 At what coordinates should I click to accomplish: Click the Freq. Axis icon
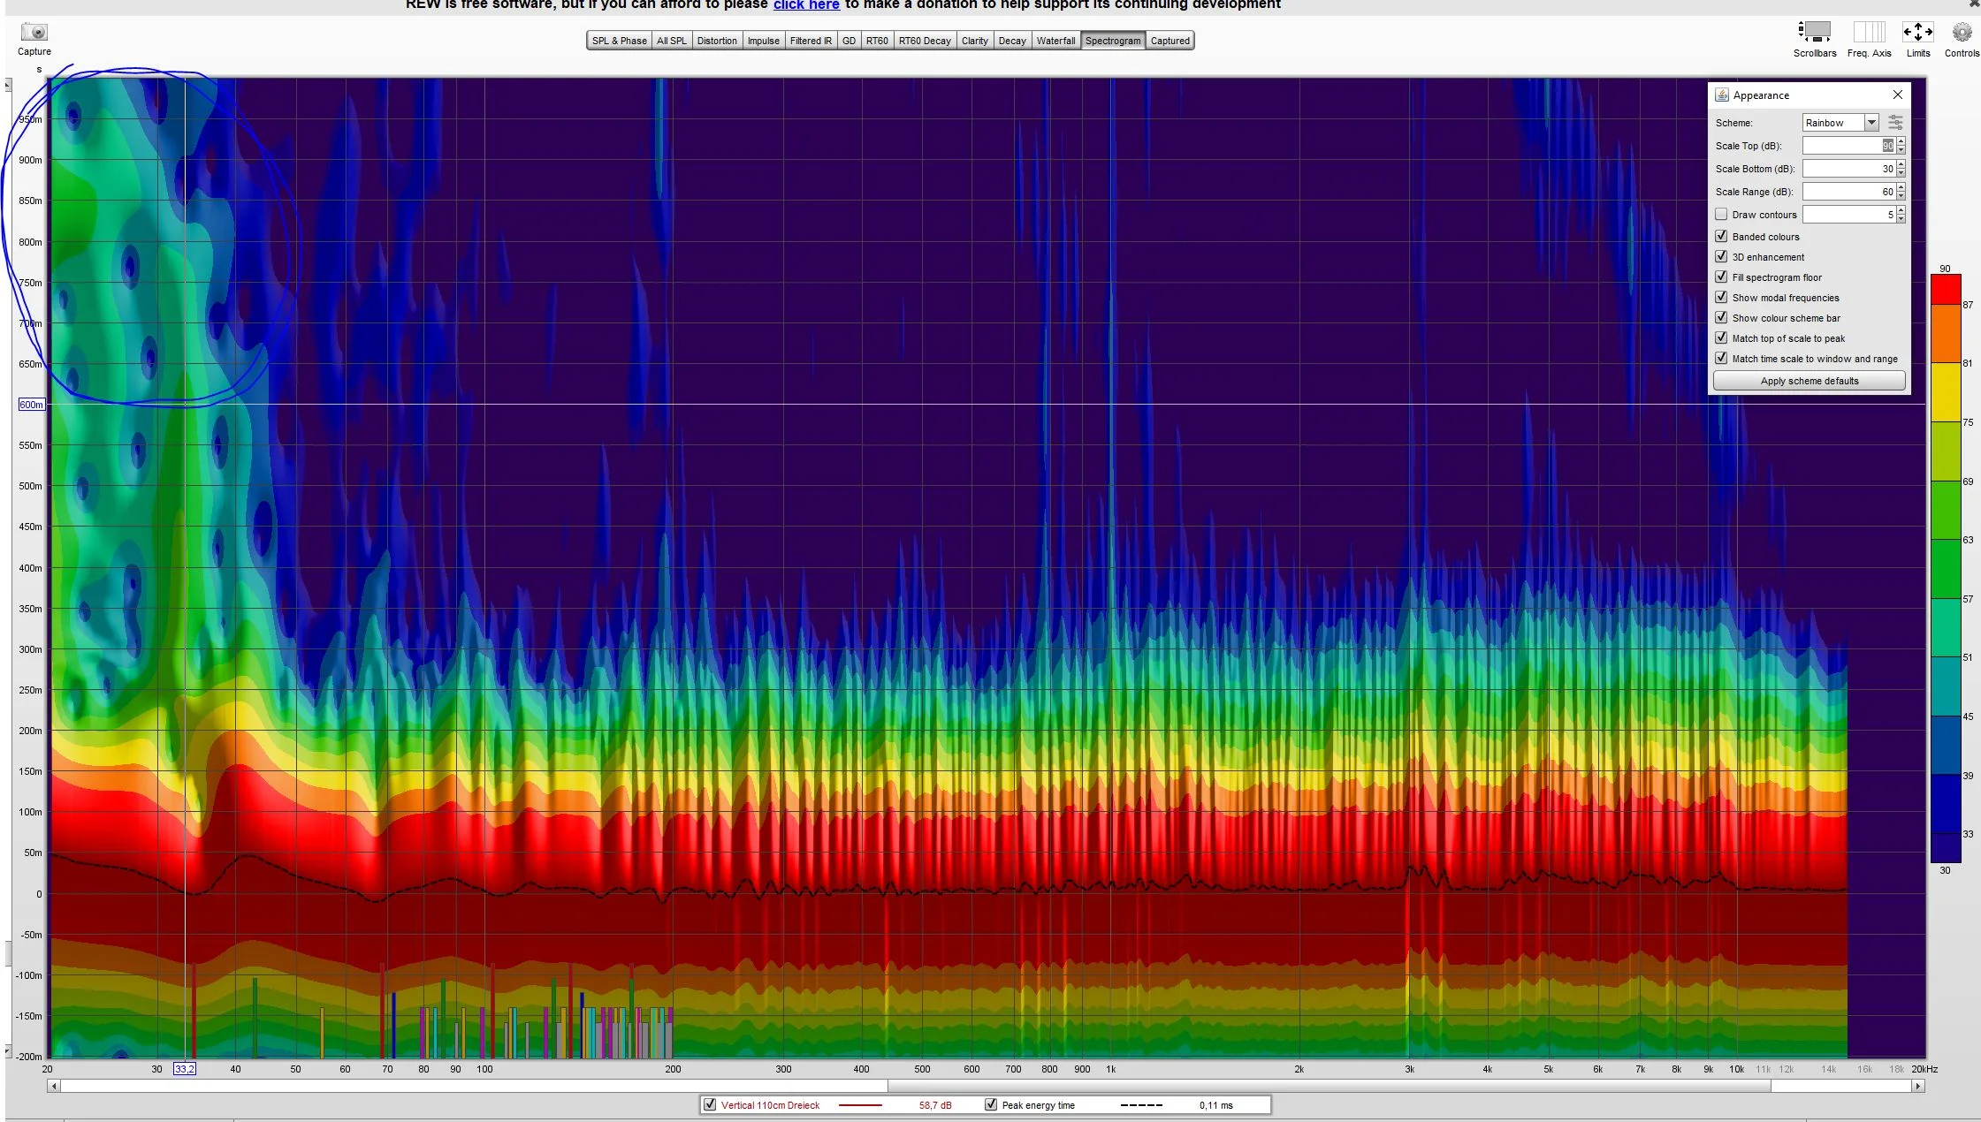(1869, 32)
